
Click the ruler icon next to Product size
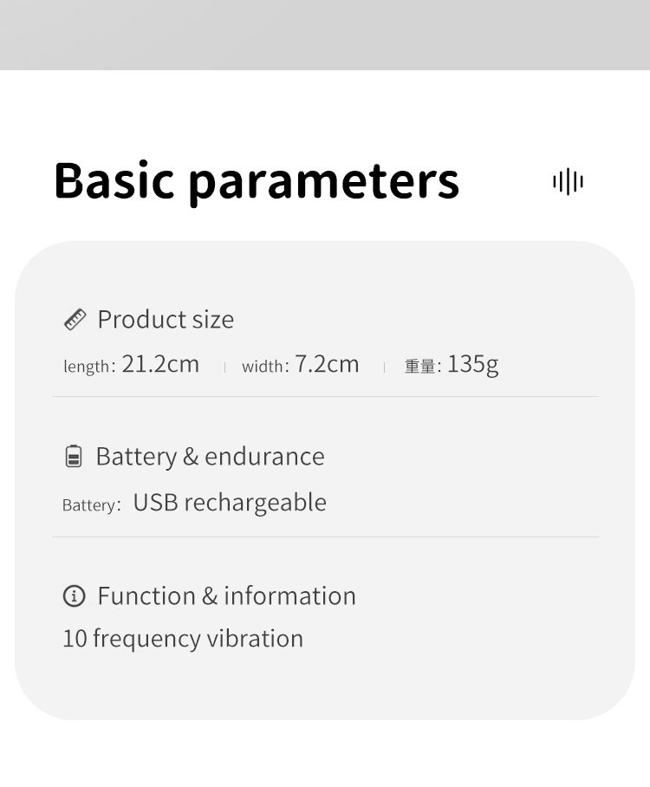pyautogui.click(x=75, y=320)
